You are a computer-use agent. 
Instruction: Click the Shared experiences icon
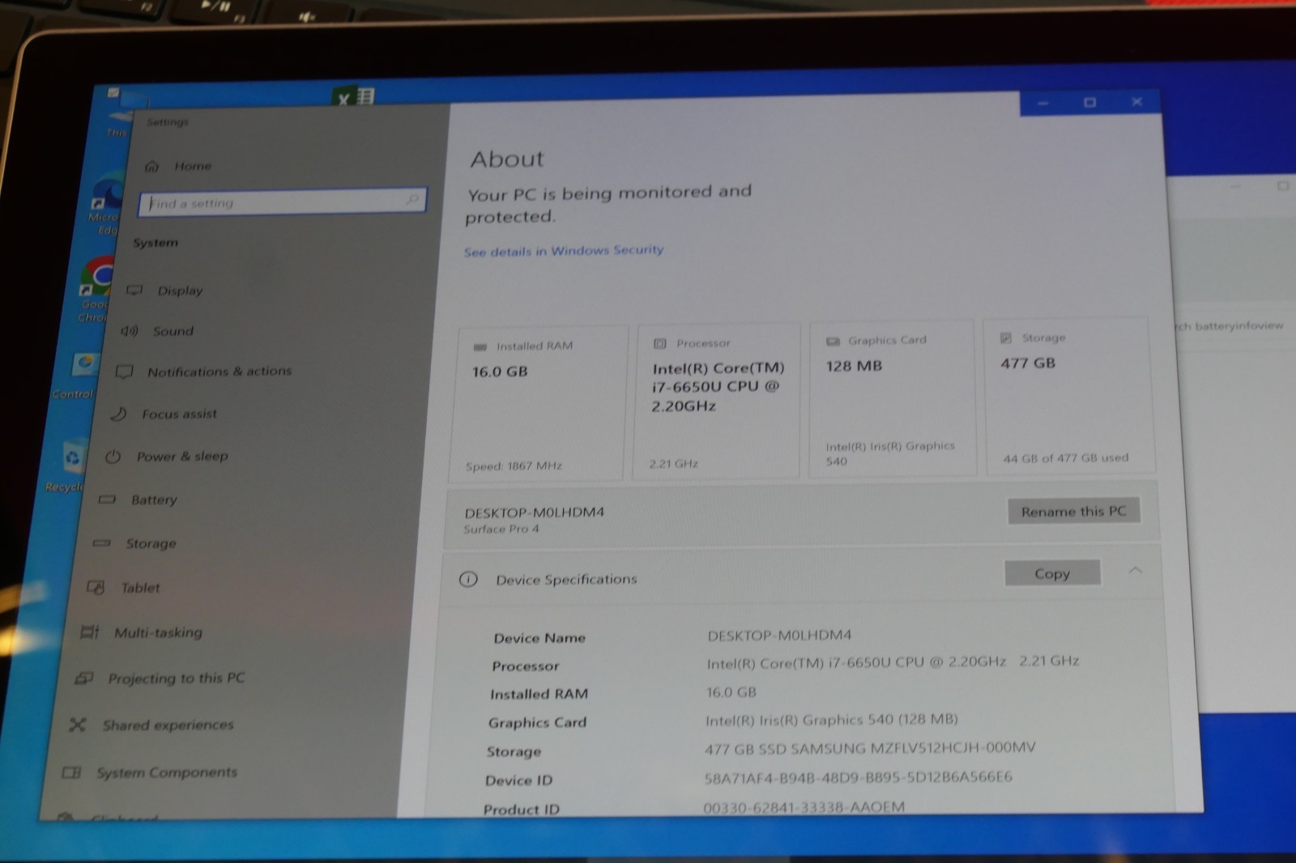tap(78, 725)
